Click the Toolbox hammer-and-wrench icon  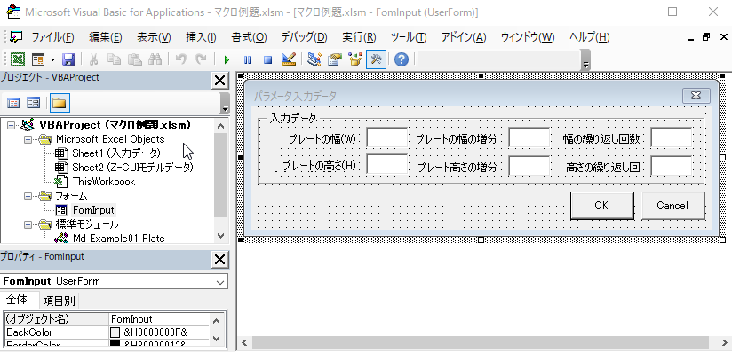pos(376,59)
